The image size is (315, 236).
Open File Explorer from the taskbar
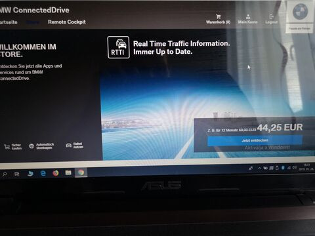click(68, 173)
